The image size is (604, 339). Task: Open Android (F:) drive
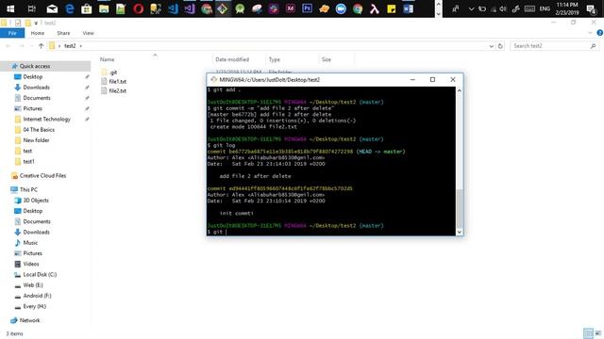(x=37, y=296)
